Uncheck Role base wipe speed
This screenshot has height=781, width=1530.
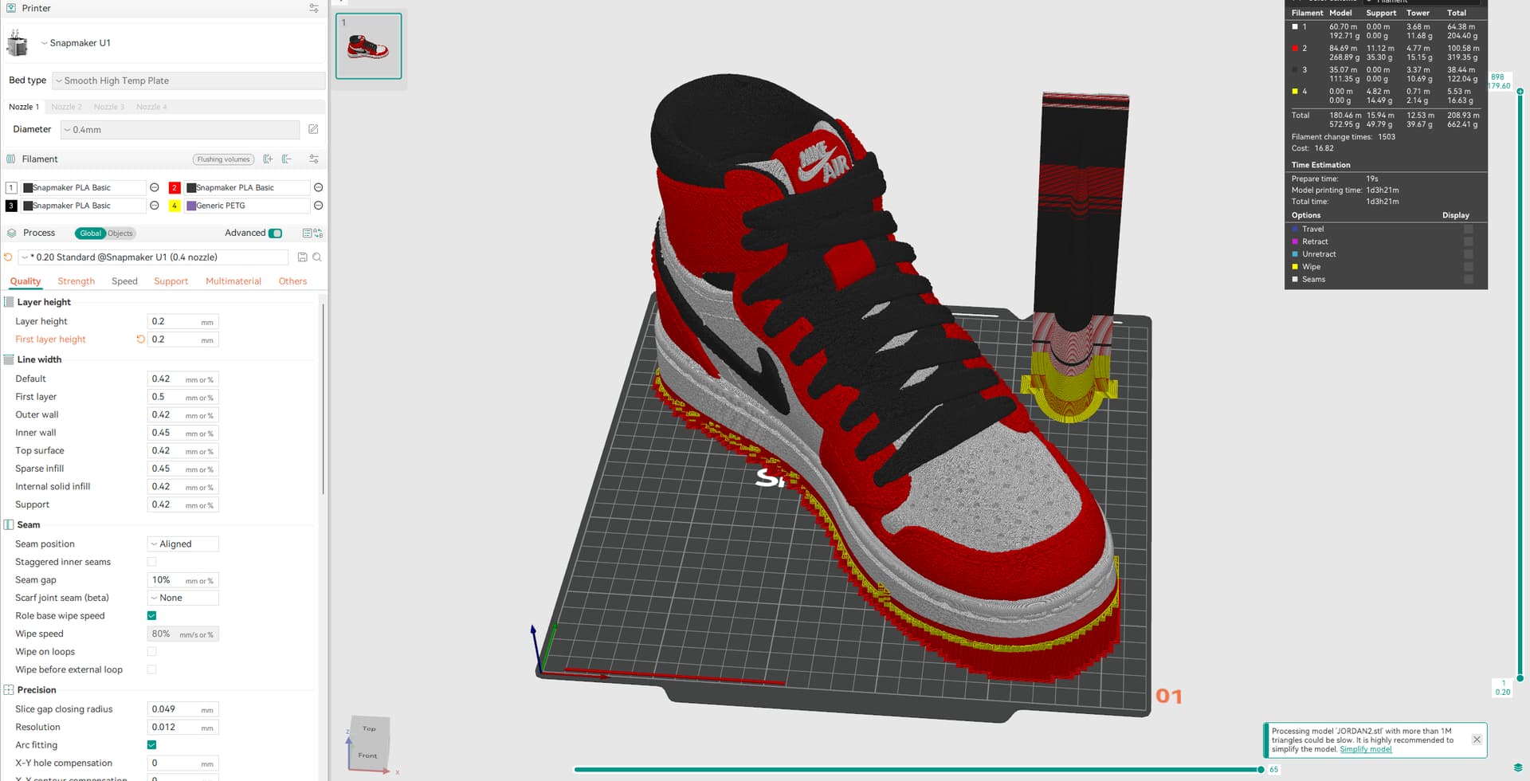(151, 616)
